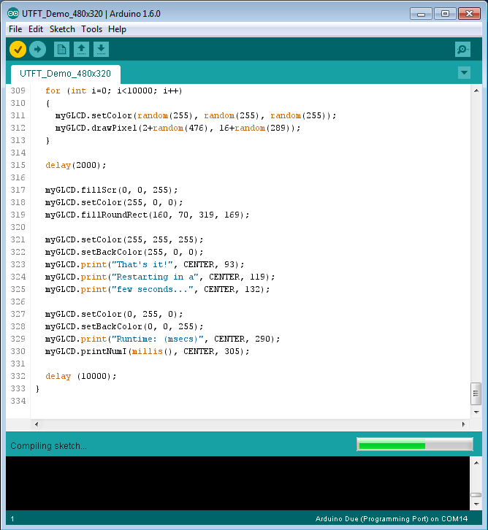Select the UTFT_Demo_480x320 tab
The image size is (488, 530).
65,74
